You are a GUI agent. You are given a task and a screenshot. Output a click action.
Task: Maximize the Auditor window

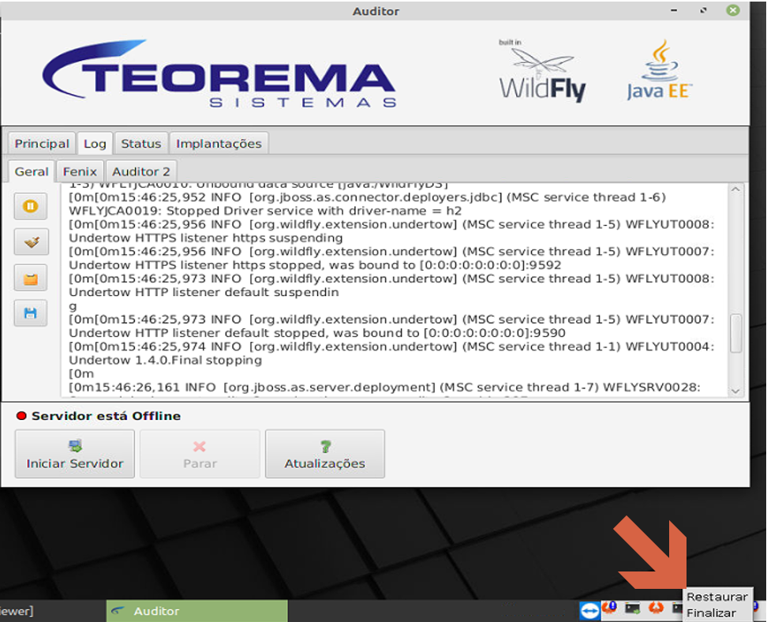[x=703, y=10]
